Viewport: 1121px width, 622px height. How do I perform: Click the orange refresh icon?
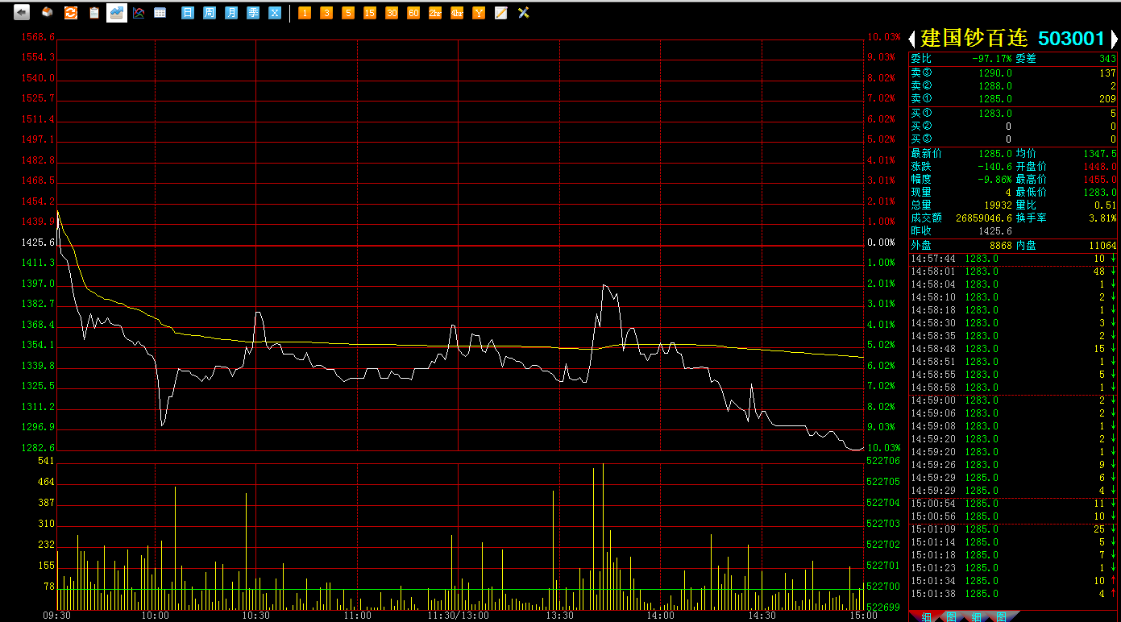71,13
